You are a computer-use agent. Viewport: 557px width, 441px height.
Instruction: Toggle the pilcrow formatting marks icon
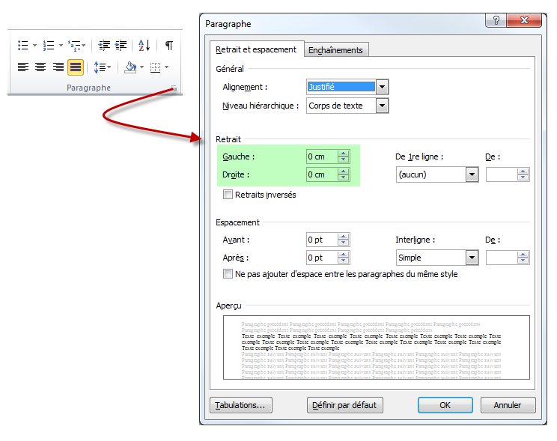(168, 46)
